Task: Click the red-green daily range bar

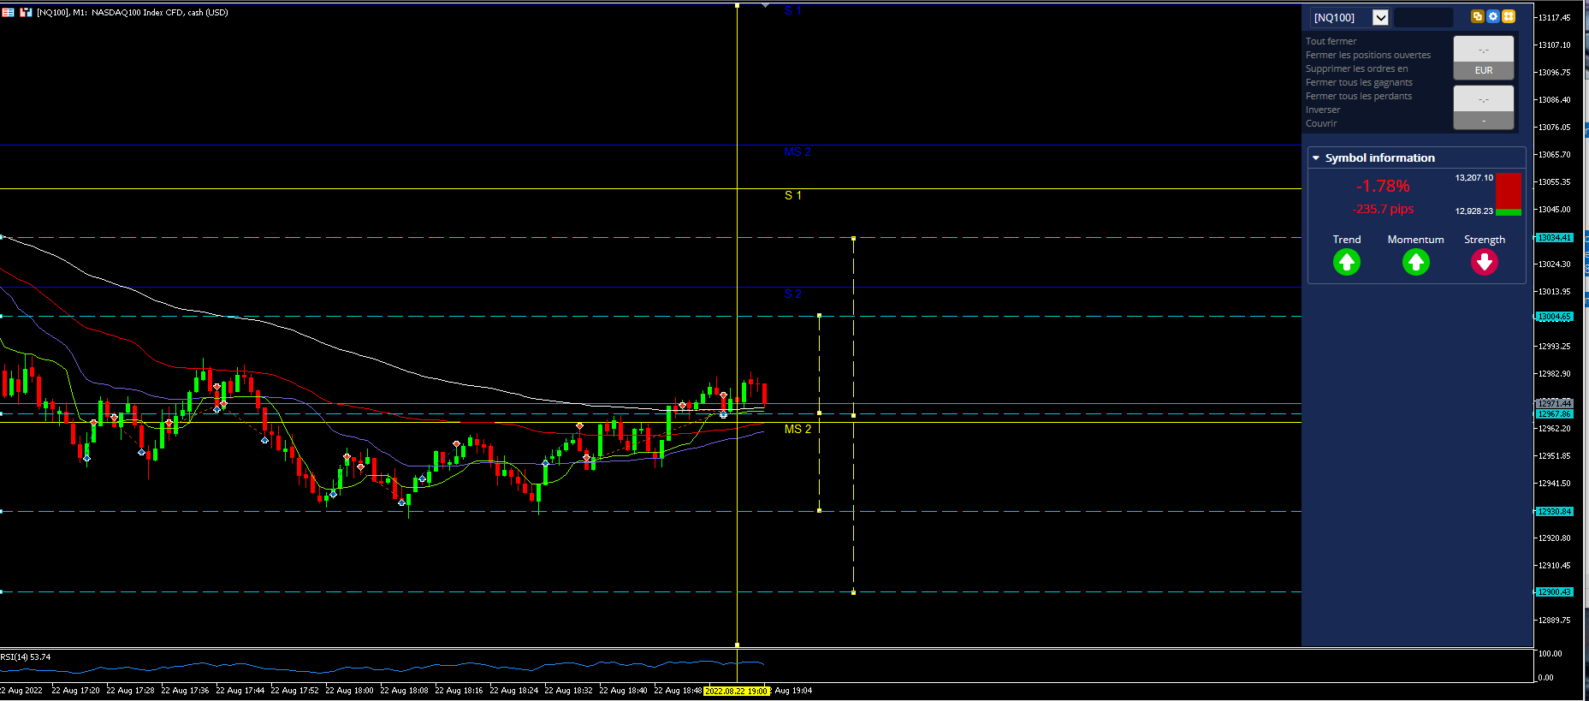Action: coord(1509,194)
